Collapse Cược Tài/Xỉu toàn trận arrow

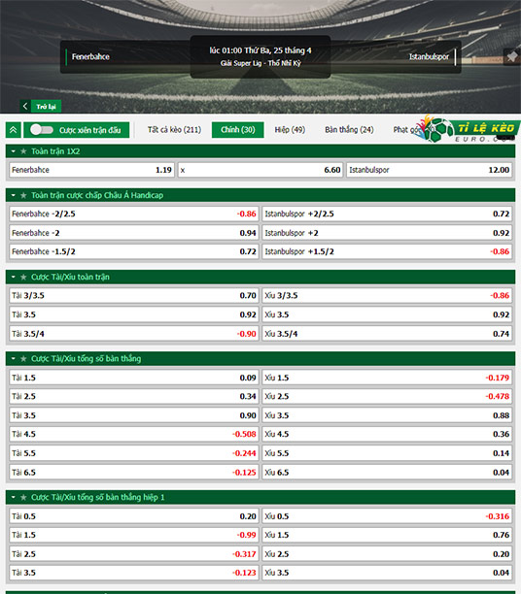pos(14,278)
